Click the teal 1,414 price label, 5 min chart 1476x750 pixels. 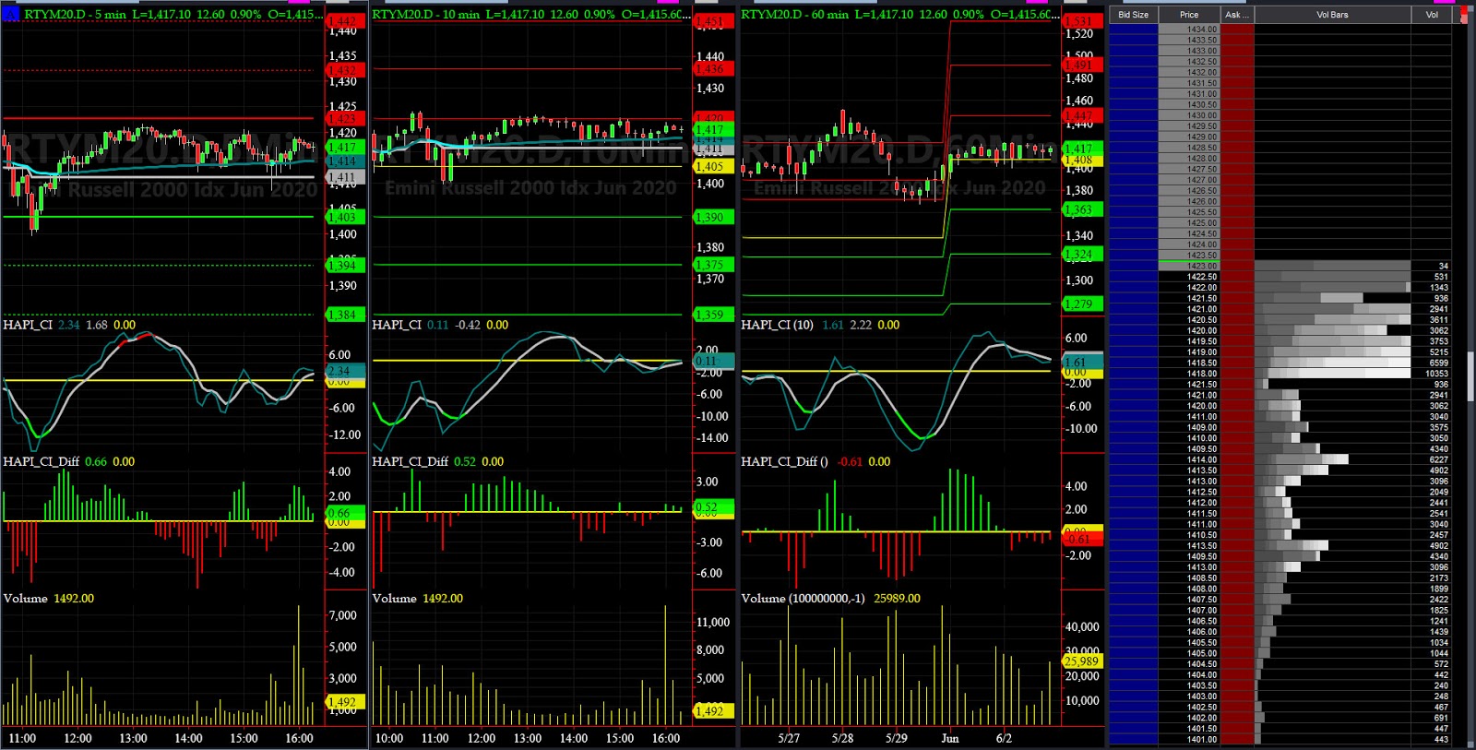coord(345,161)
